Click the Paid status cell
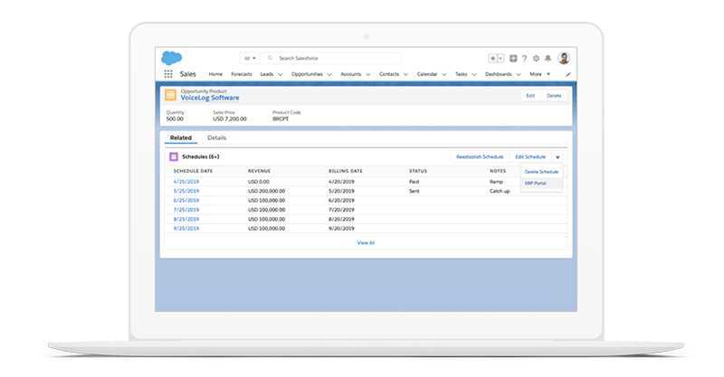 tap(414, 182)
